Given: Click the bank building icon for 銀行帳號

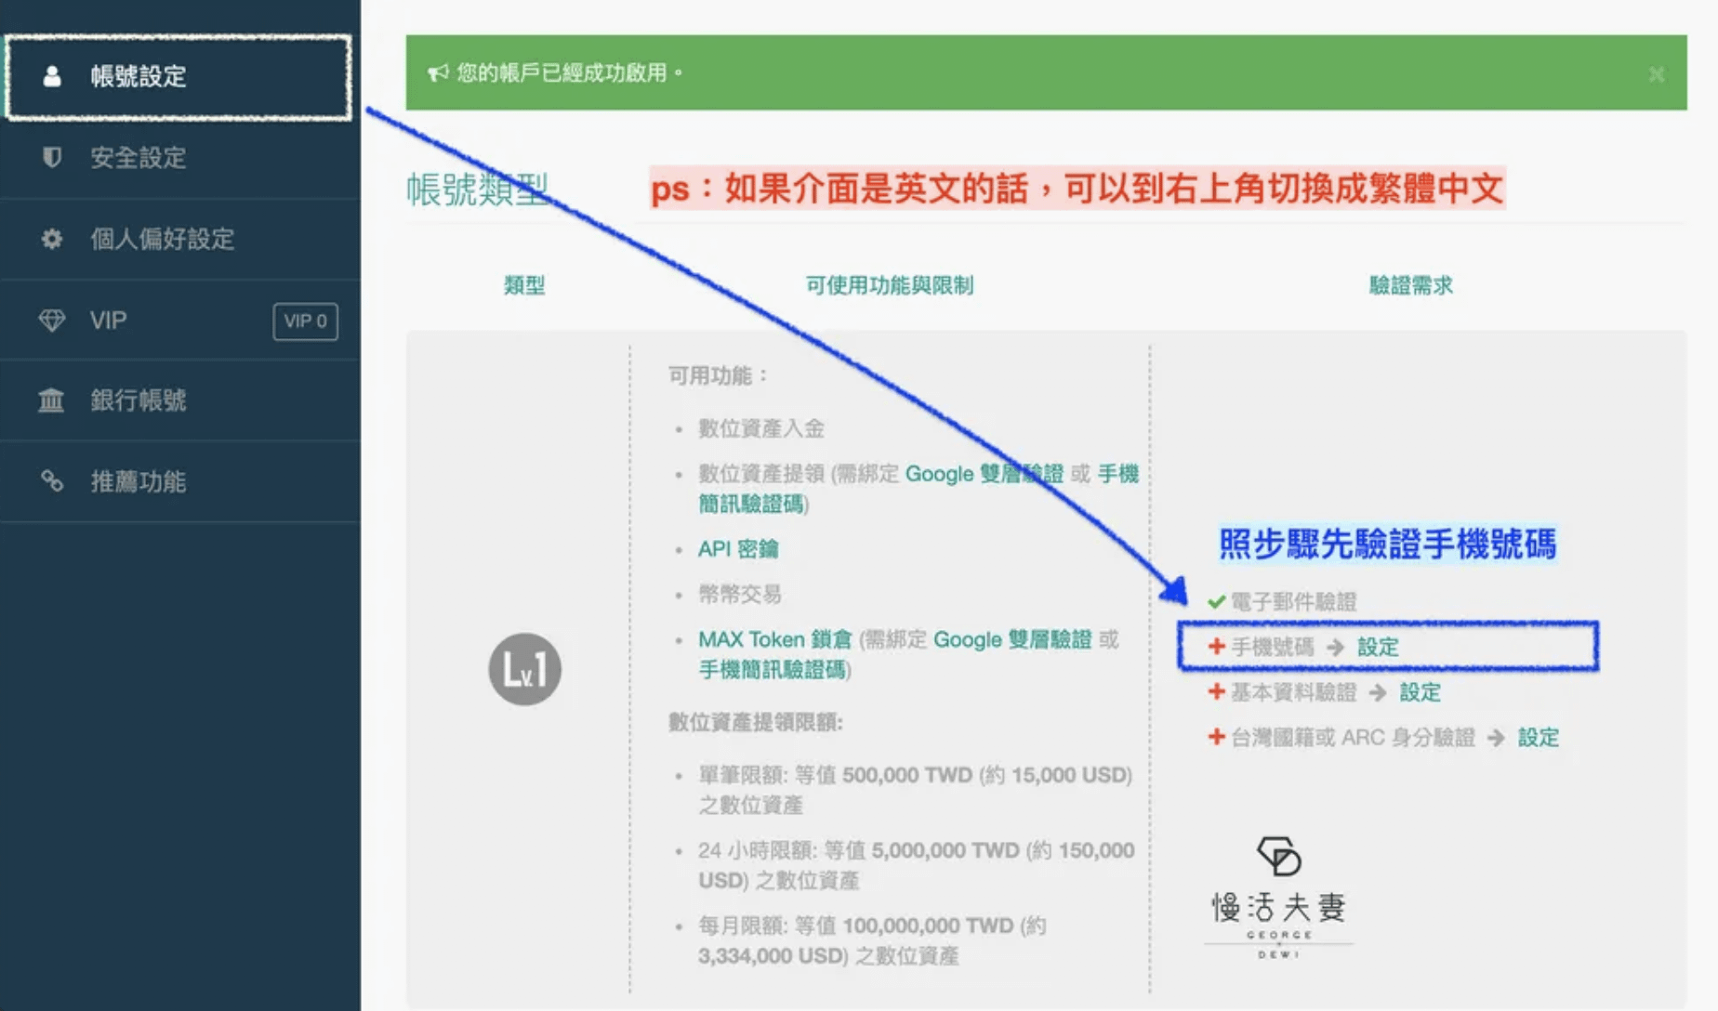Looking at the screenshot, I should pyautogui.click(x=52, y=400).
